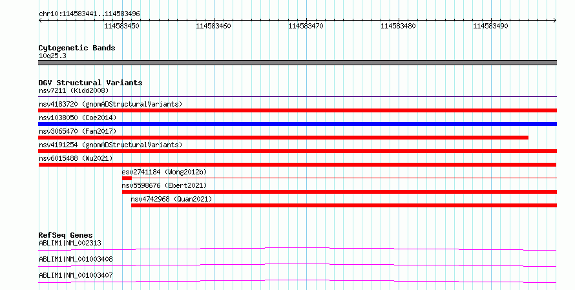Click label nsv4742968 (Quan2021)
Image resolution: width=575 pixels, height=290 pixels.
(x=172, y=199)
